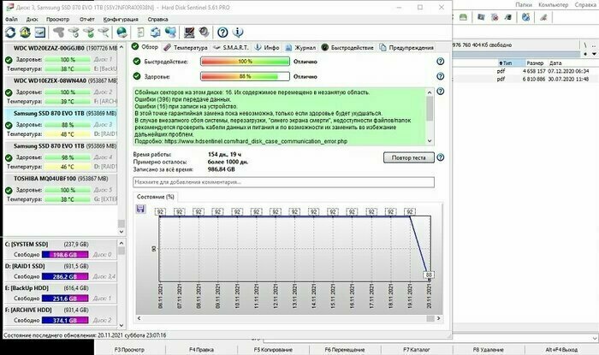Click the Быстродействие 100 % progress bar
Viewport: 599px width, 355px height.
(245, 61)
